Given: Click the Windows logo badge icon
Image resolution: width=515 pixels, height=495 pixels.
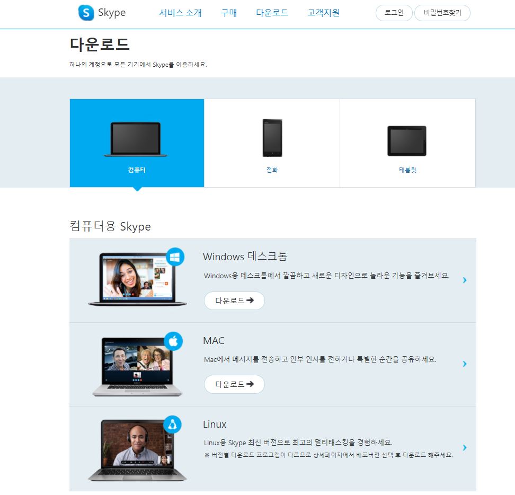Looking at the screenshot, I should (175, 257).
